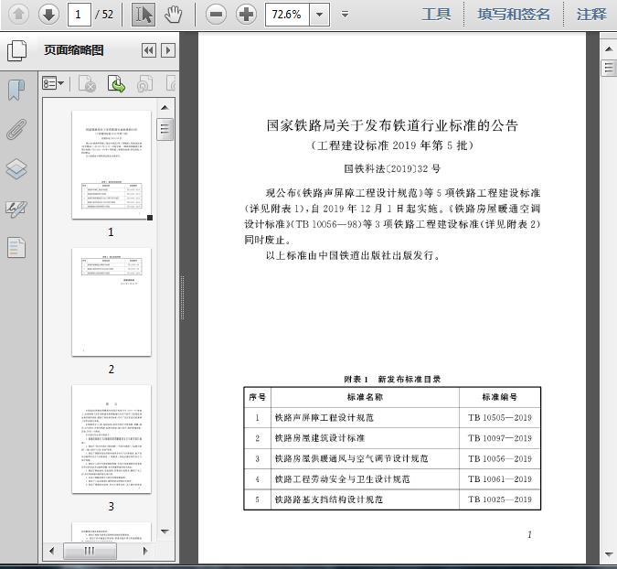Click table header 标准名称
The height and width of the screenshot is (569, 617).
[x=365, y=397]
